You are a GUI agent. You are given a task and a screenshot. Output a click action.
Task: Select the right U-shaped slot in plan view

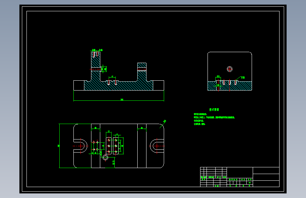click(x=157, y=146)
